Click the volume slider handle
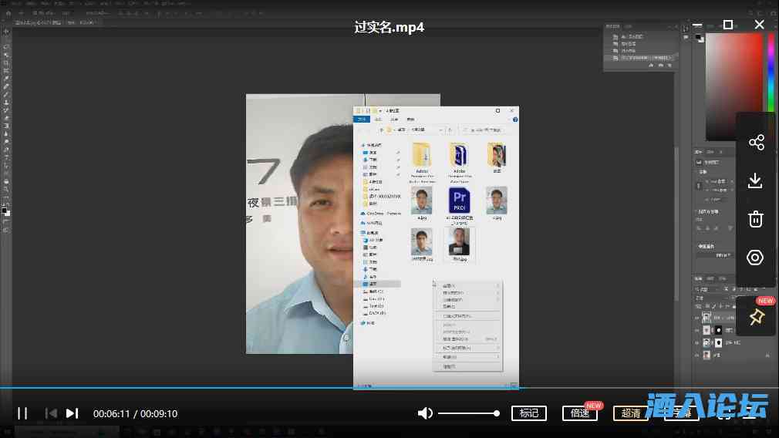Viewport: 779px width, 438px height. click(497, 413)
